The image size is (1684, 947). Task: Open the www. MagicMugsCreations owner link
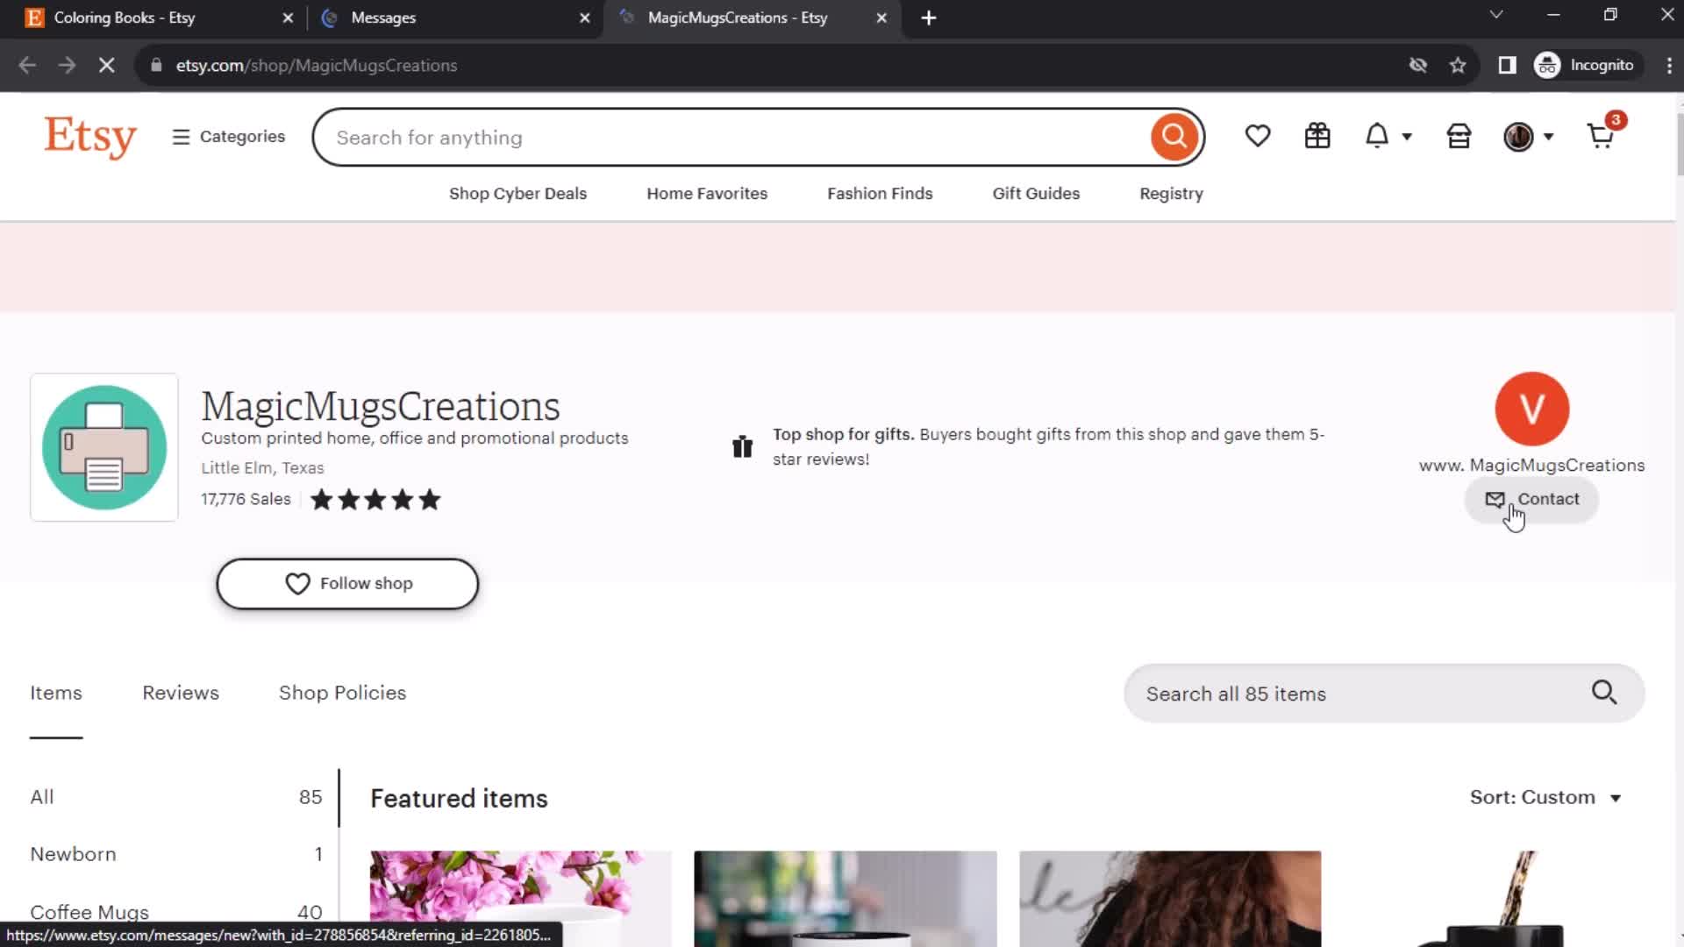[1531, 466]
